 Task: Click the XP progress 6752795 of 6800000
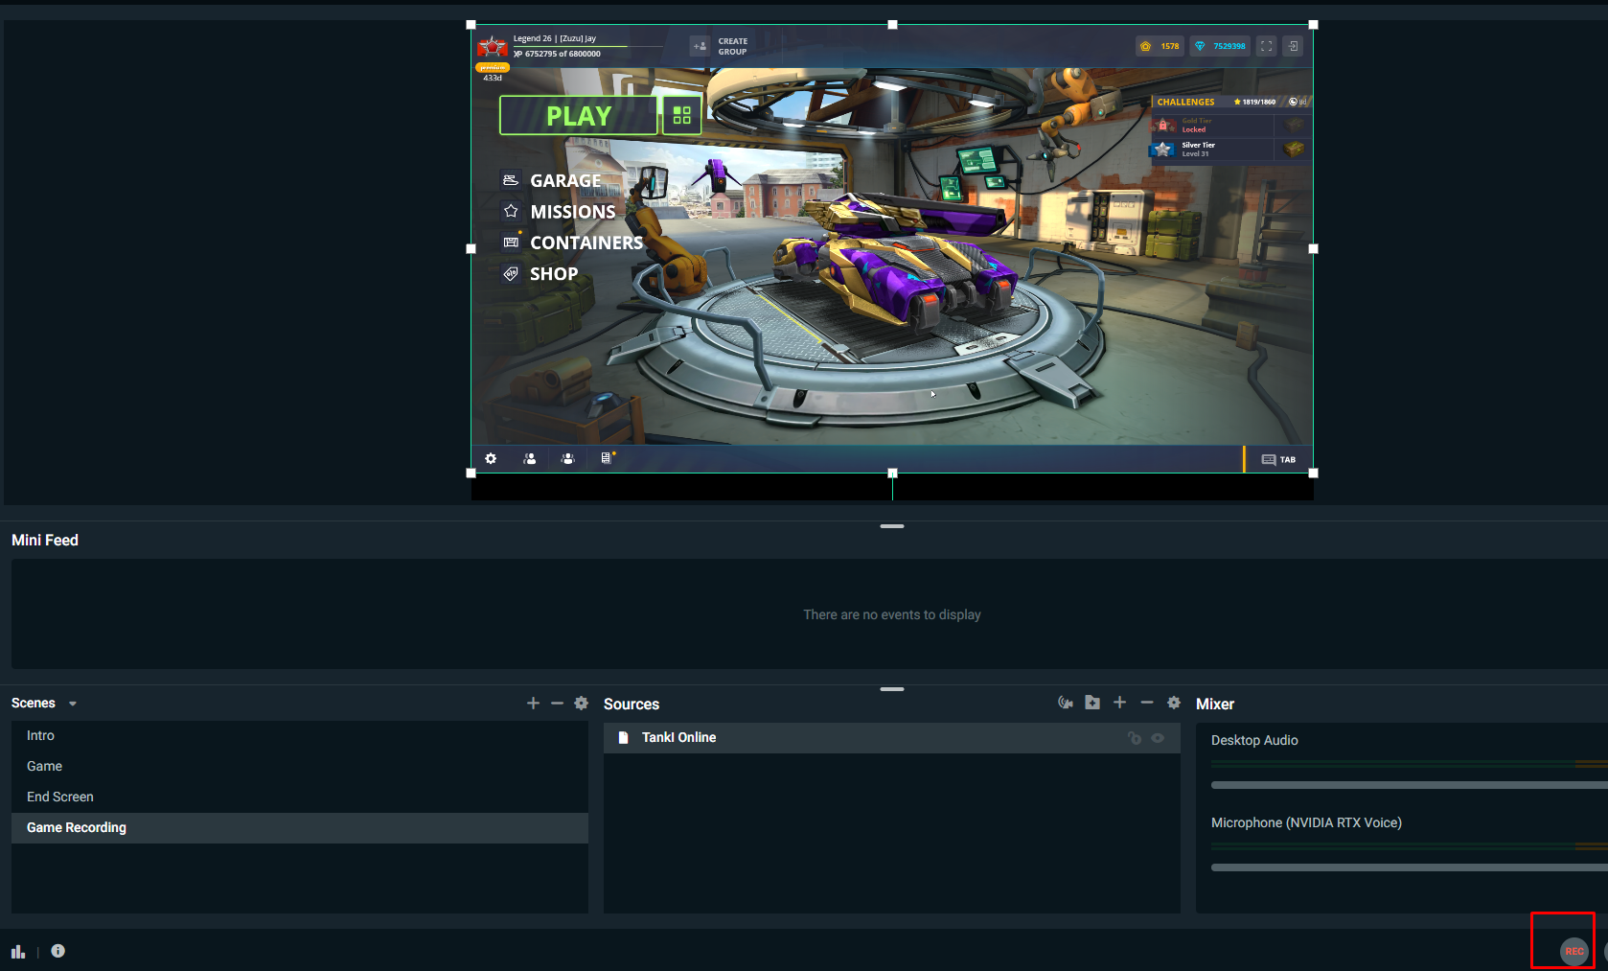558,54
